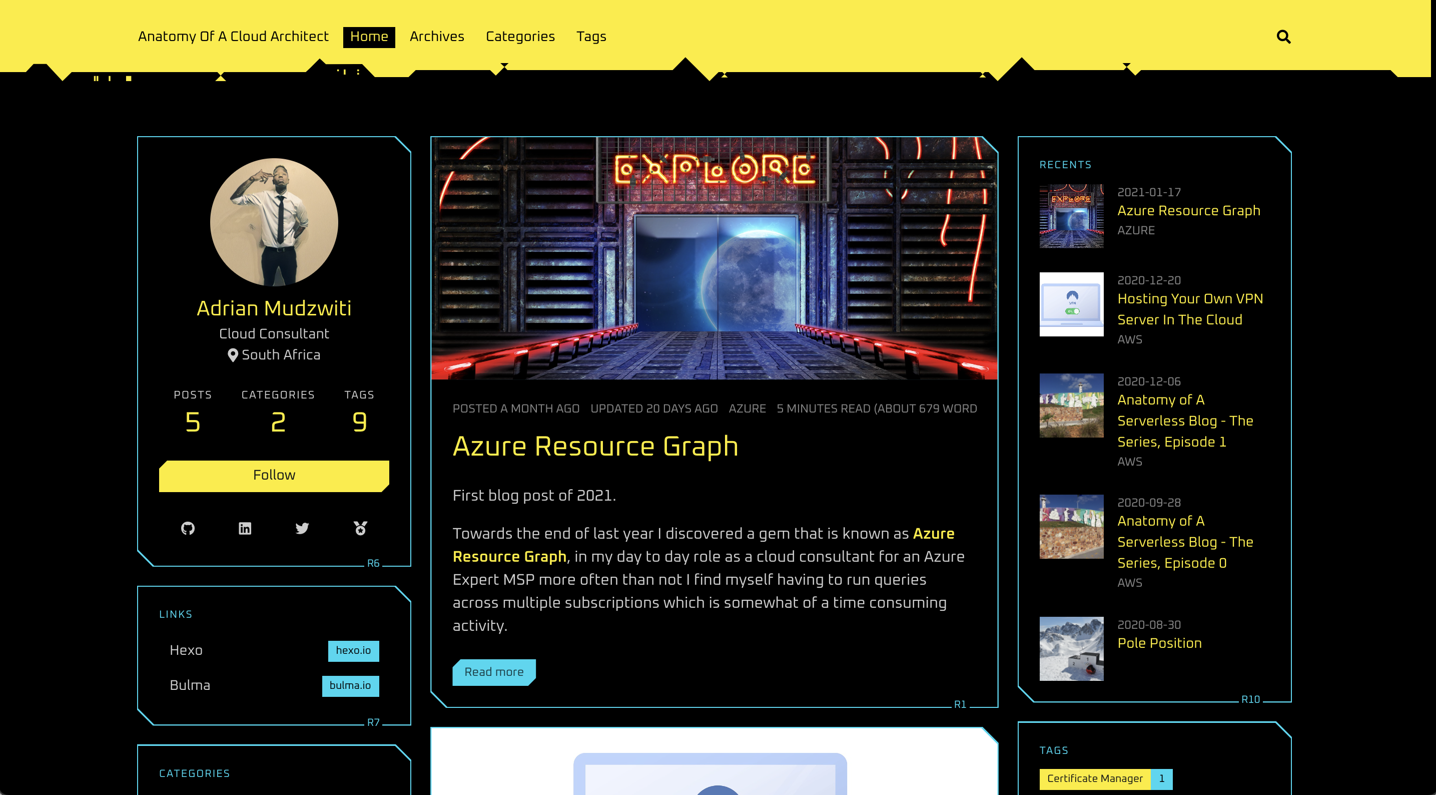1436x795 pixels.
Task: Open the certification badge icon
Action: pos(360,528)
